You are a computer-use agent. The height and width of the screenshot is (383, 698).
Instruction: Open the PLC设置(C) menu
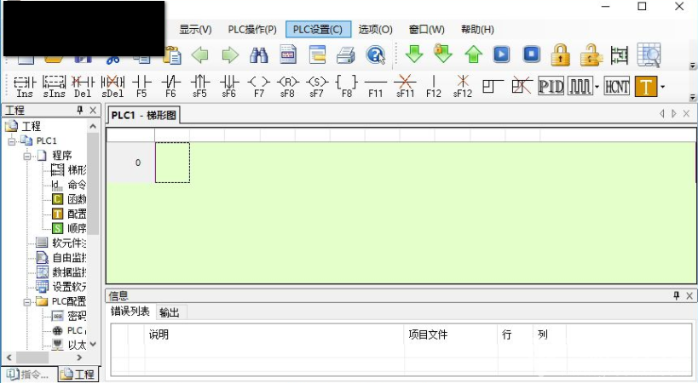318,29
